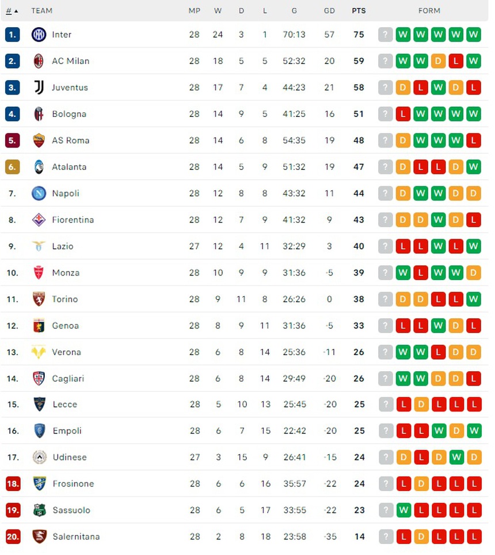
Task: Select the FORM column header
Action: [x=429, y=10]
